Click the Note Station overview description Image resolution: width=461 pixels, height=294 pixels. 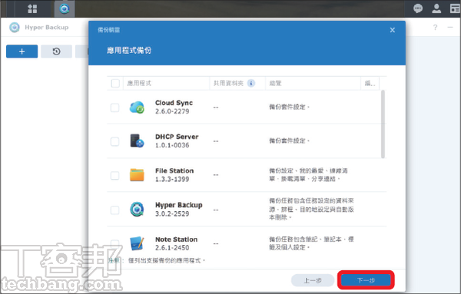311,243
